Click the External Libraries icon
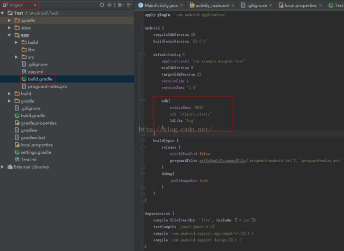The image size is (344, 251). tap(10, 167)
